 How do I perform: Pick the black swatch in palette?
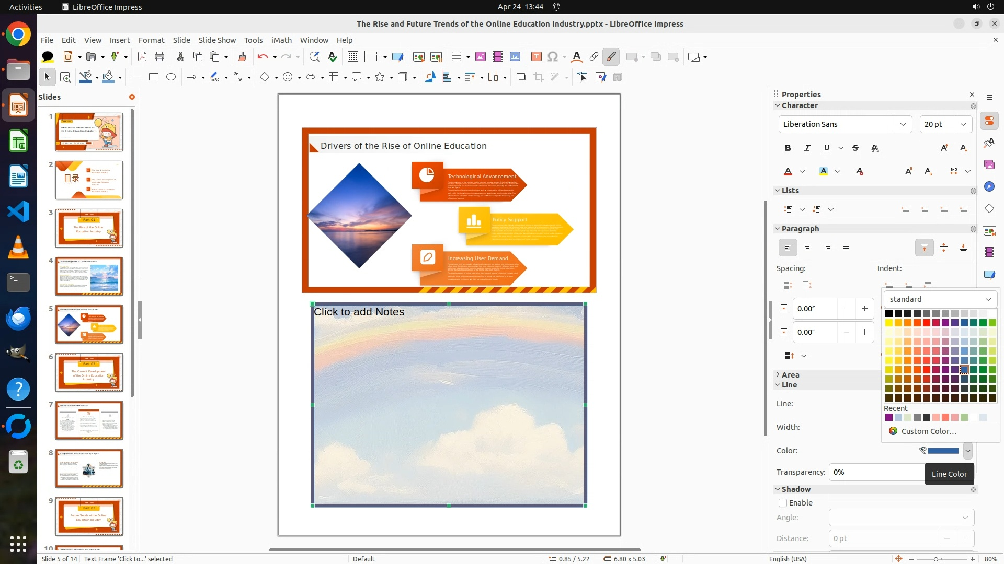point(888,313)
